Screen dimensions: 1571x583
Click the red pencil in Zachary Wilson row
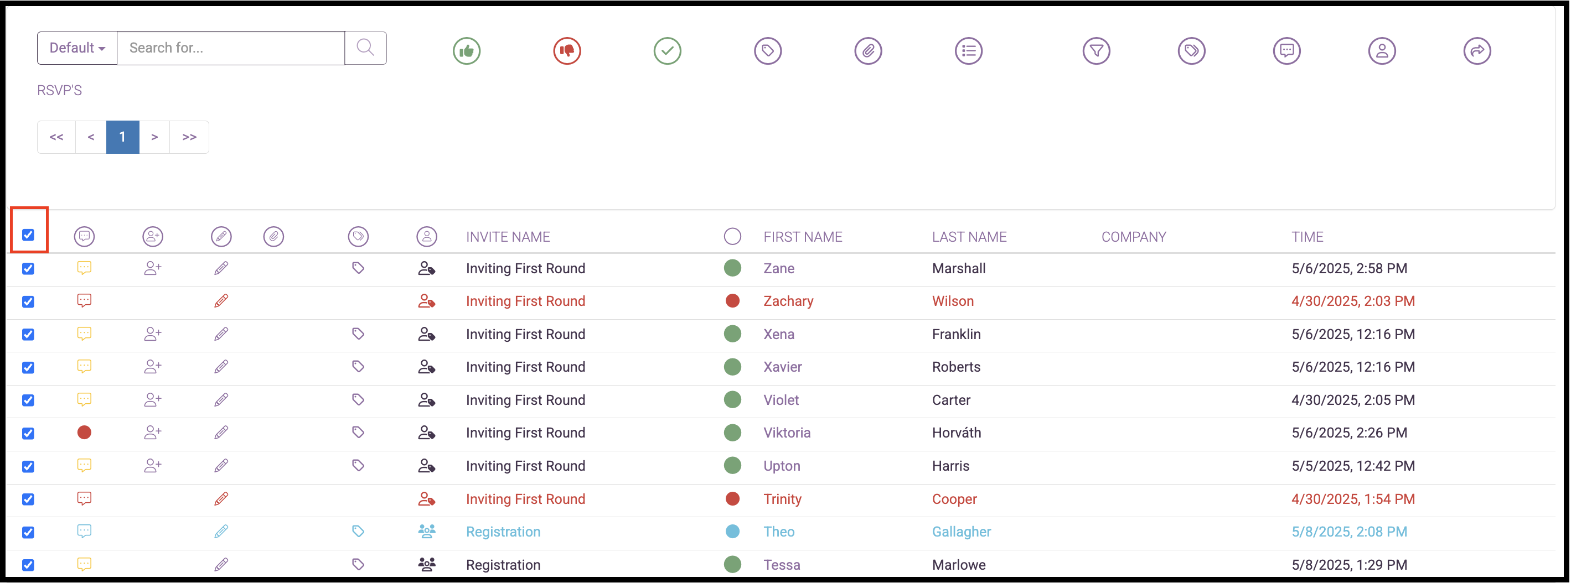pyautogui.click(x=221, y=301)
